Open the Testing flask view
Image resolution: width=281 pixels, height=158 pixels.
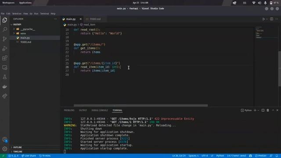[x=5, y=77]
